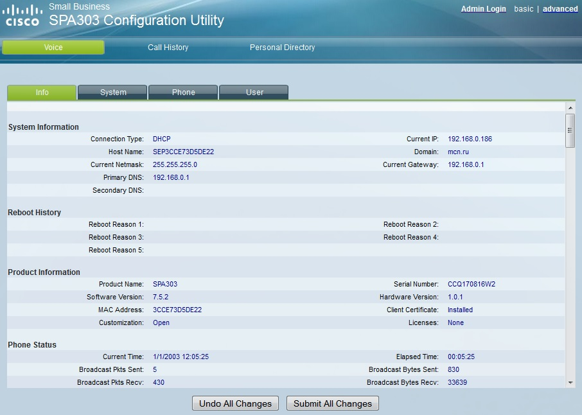This screenshot has height=415, width=582.
Task: Click Undo All Changes button
Action: tap(235, 403)
